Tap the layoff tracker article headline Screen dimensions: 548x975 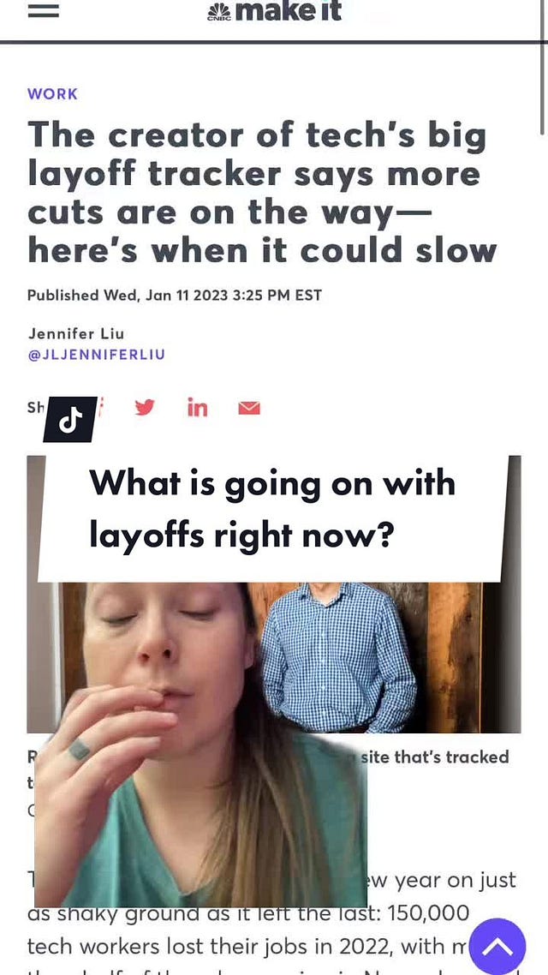point(261,192)
